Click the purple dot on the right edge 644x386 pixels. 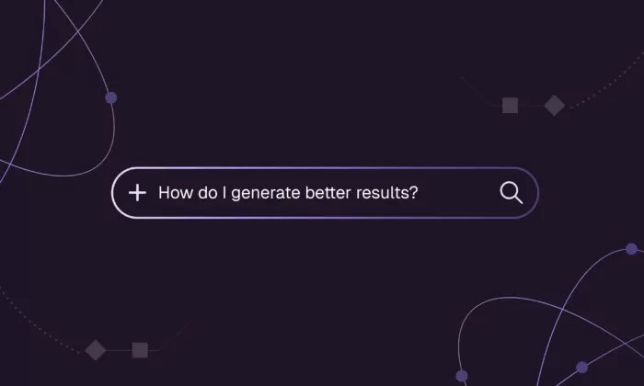631,249
